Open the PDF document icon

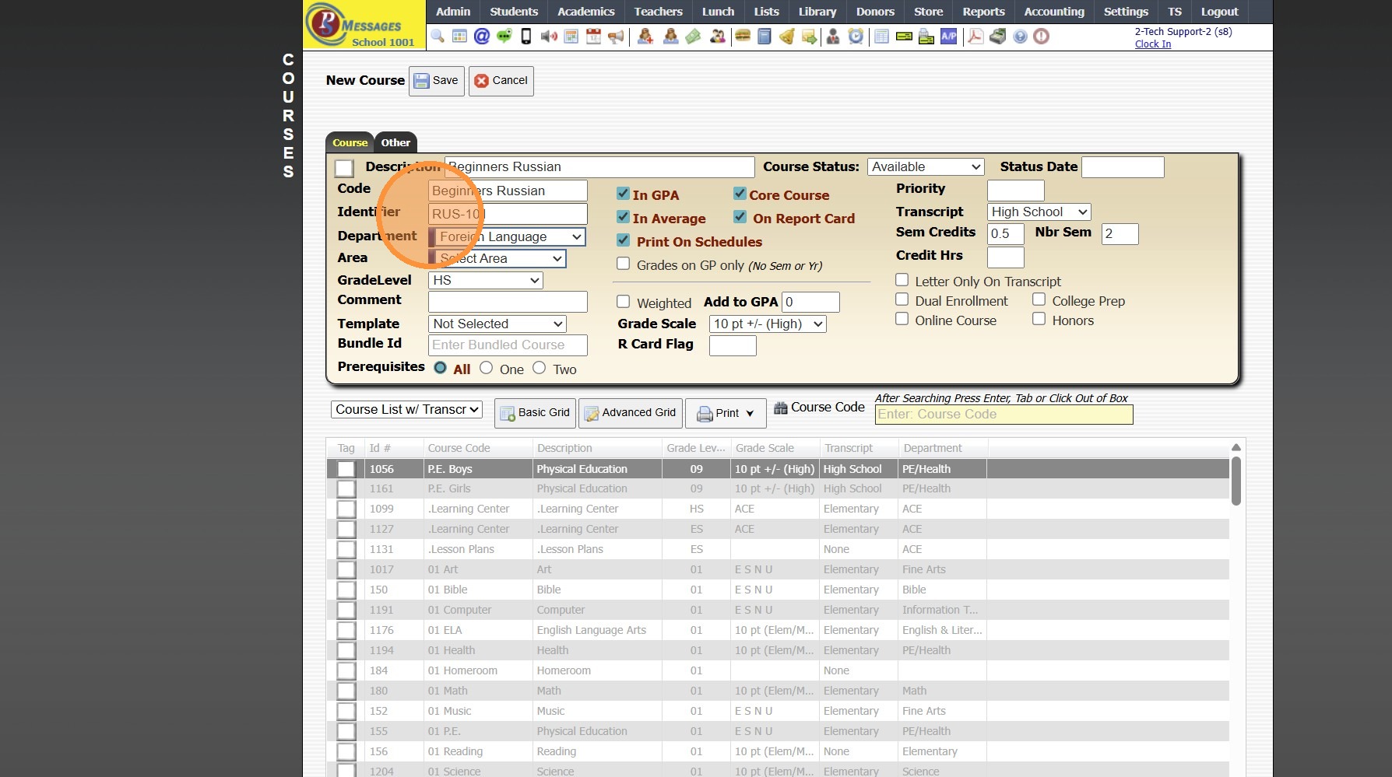coord(975,37)
